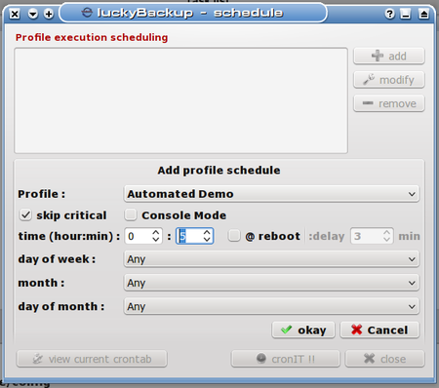Open the Profile dropdown showing Automated Demo

[x=271, y=194]
